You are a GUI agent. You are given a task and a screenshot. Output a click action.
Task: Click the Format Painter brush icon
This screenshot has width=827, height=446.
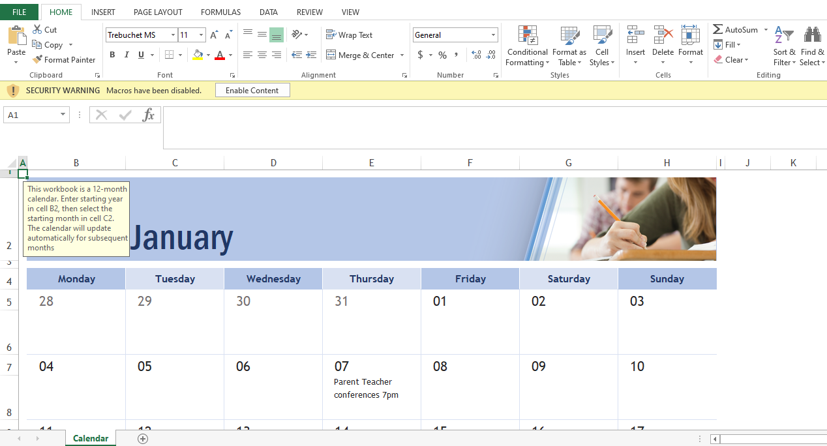pyautogui.click(x=37, y=59)
